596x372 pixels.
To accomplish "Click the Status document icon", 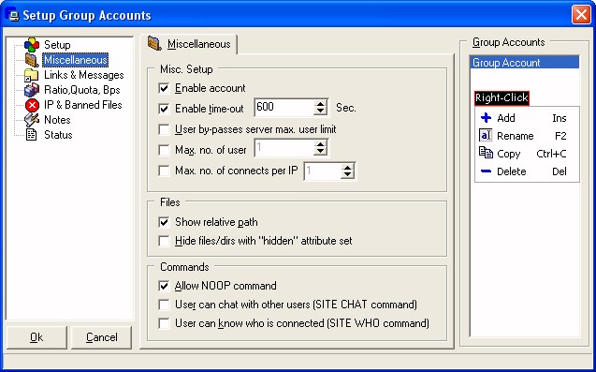I will tap(31, 135).
